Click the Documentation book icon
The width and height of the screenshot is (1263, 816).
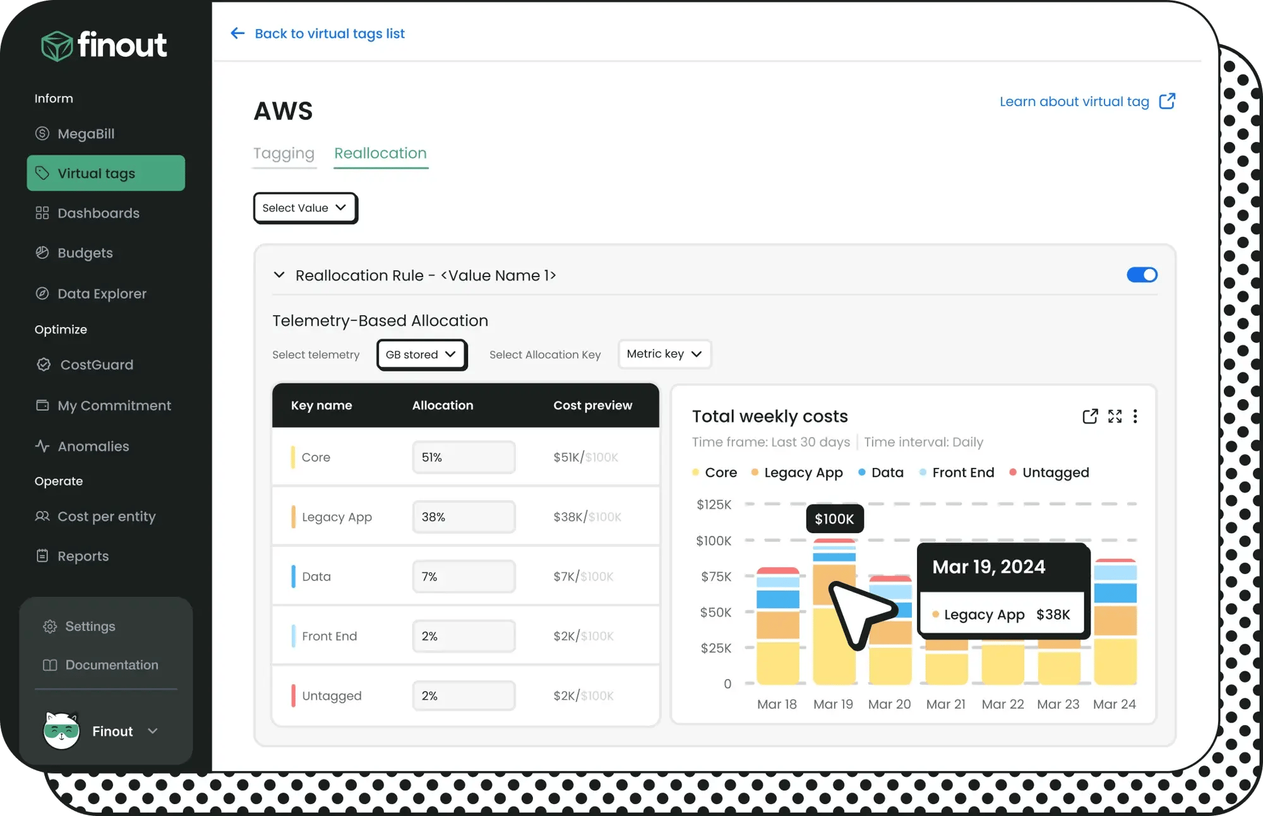coord(50,665)
